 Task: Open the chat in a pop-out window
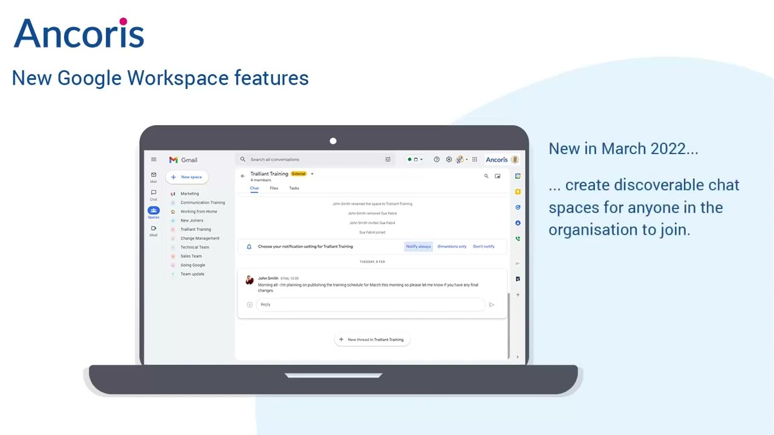coord(498,176)
